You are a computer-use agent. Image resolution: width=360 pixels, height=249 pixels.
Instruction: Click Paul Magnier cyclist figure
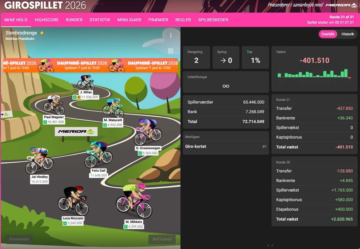(54, 105)
